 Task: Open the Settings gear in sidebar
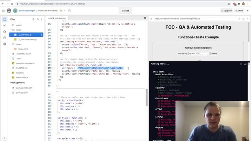coord(4,44)
